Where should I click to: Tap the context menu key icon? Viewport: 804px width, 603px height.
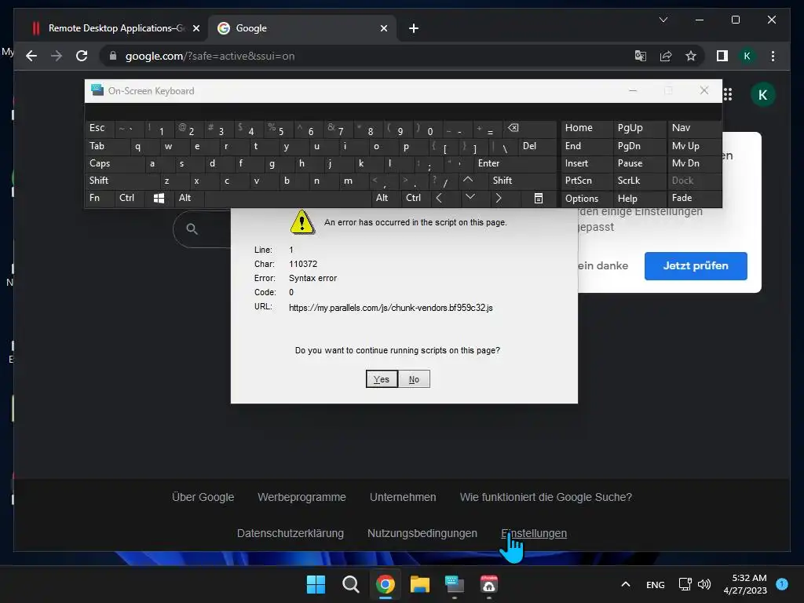[539, 198]
